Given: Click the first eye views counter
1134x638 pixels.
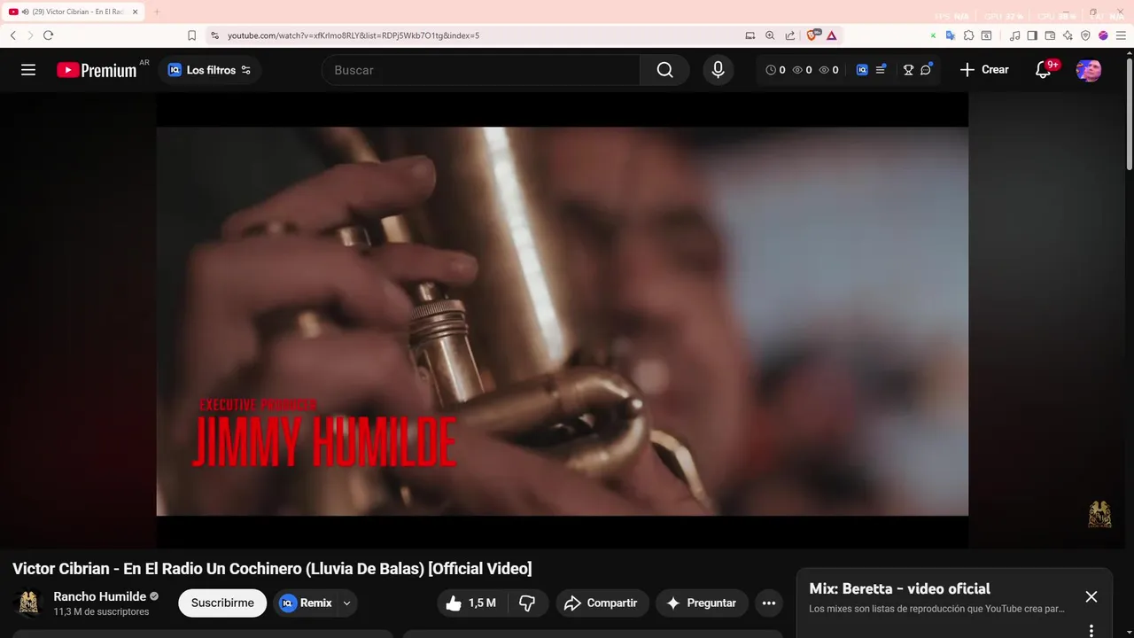Looking at the screenshot, I should coord(802,70).
